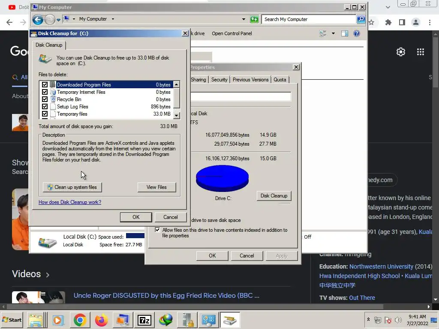This screenshot has height=329, width=439.
Task: Expand the recent pages history dropdown
Action: click(x=58, y=20)
